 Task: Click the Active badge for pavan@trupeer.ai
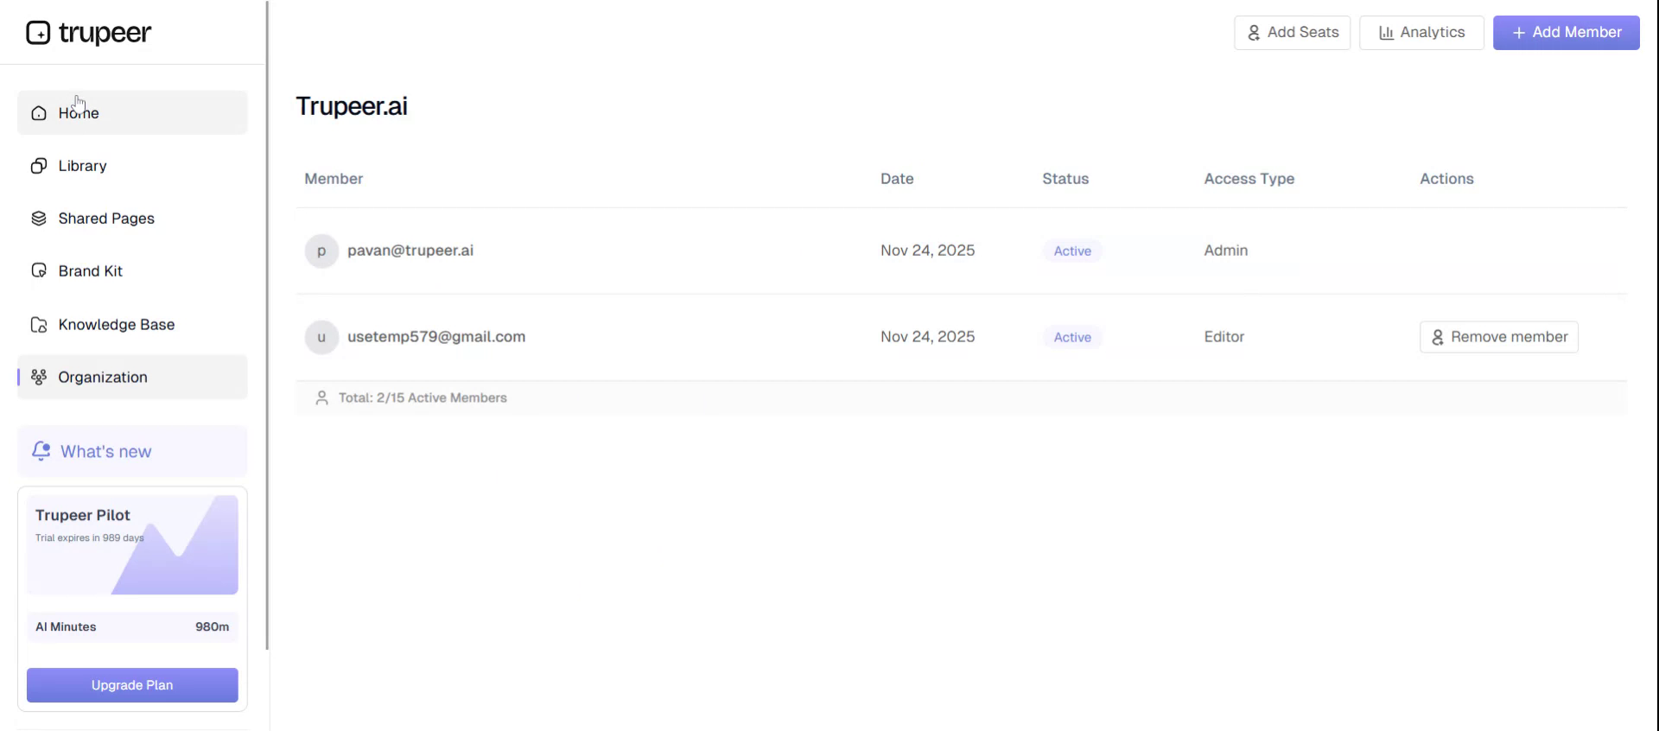(x=1072, y=251)
